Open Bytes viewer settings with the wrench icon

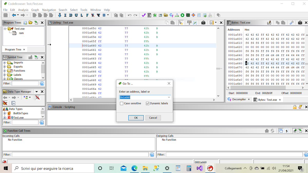(291, 23)
